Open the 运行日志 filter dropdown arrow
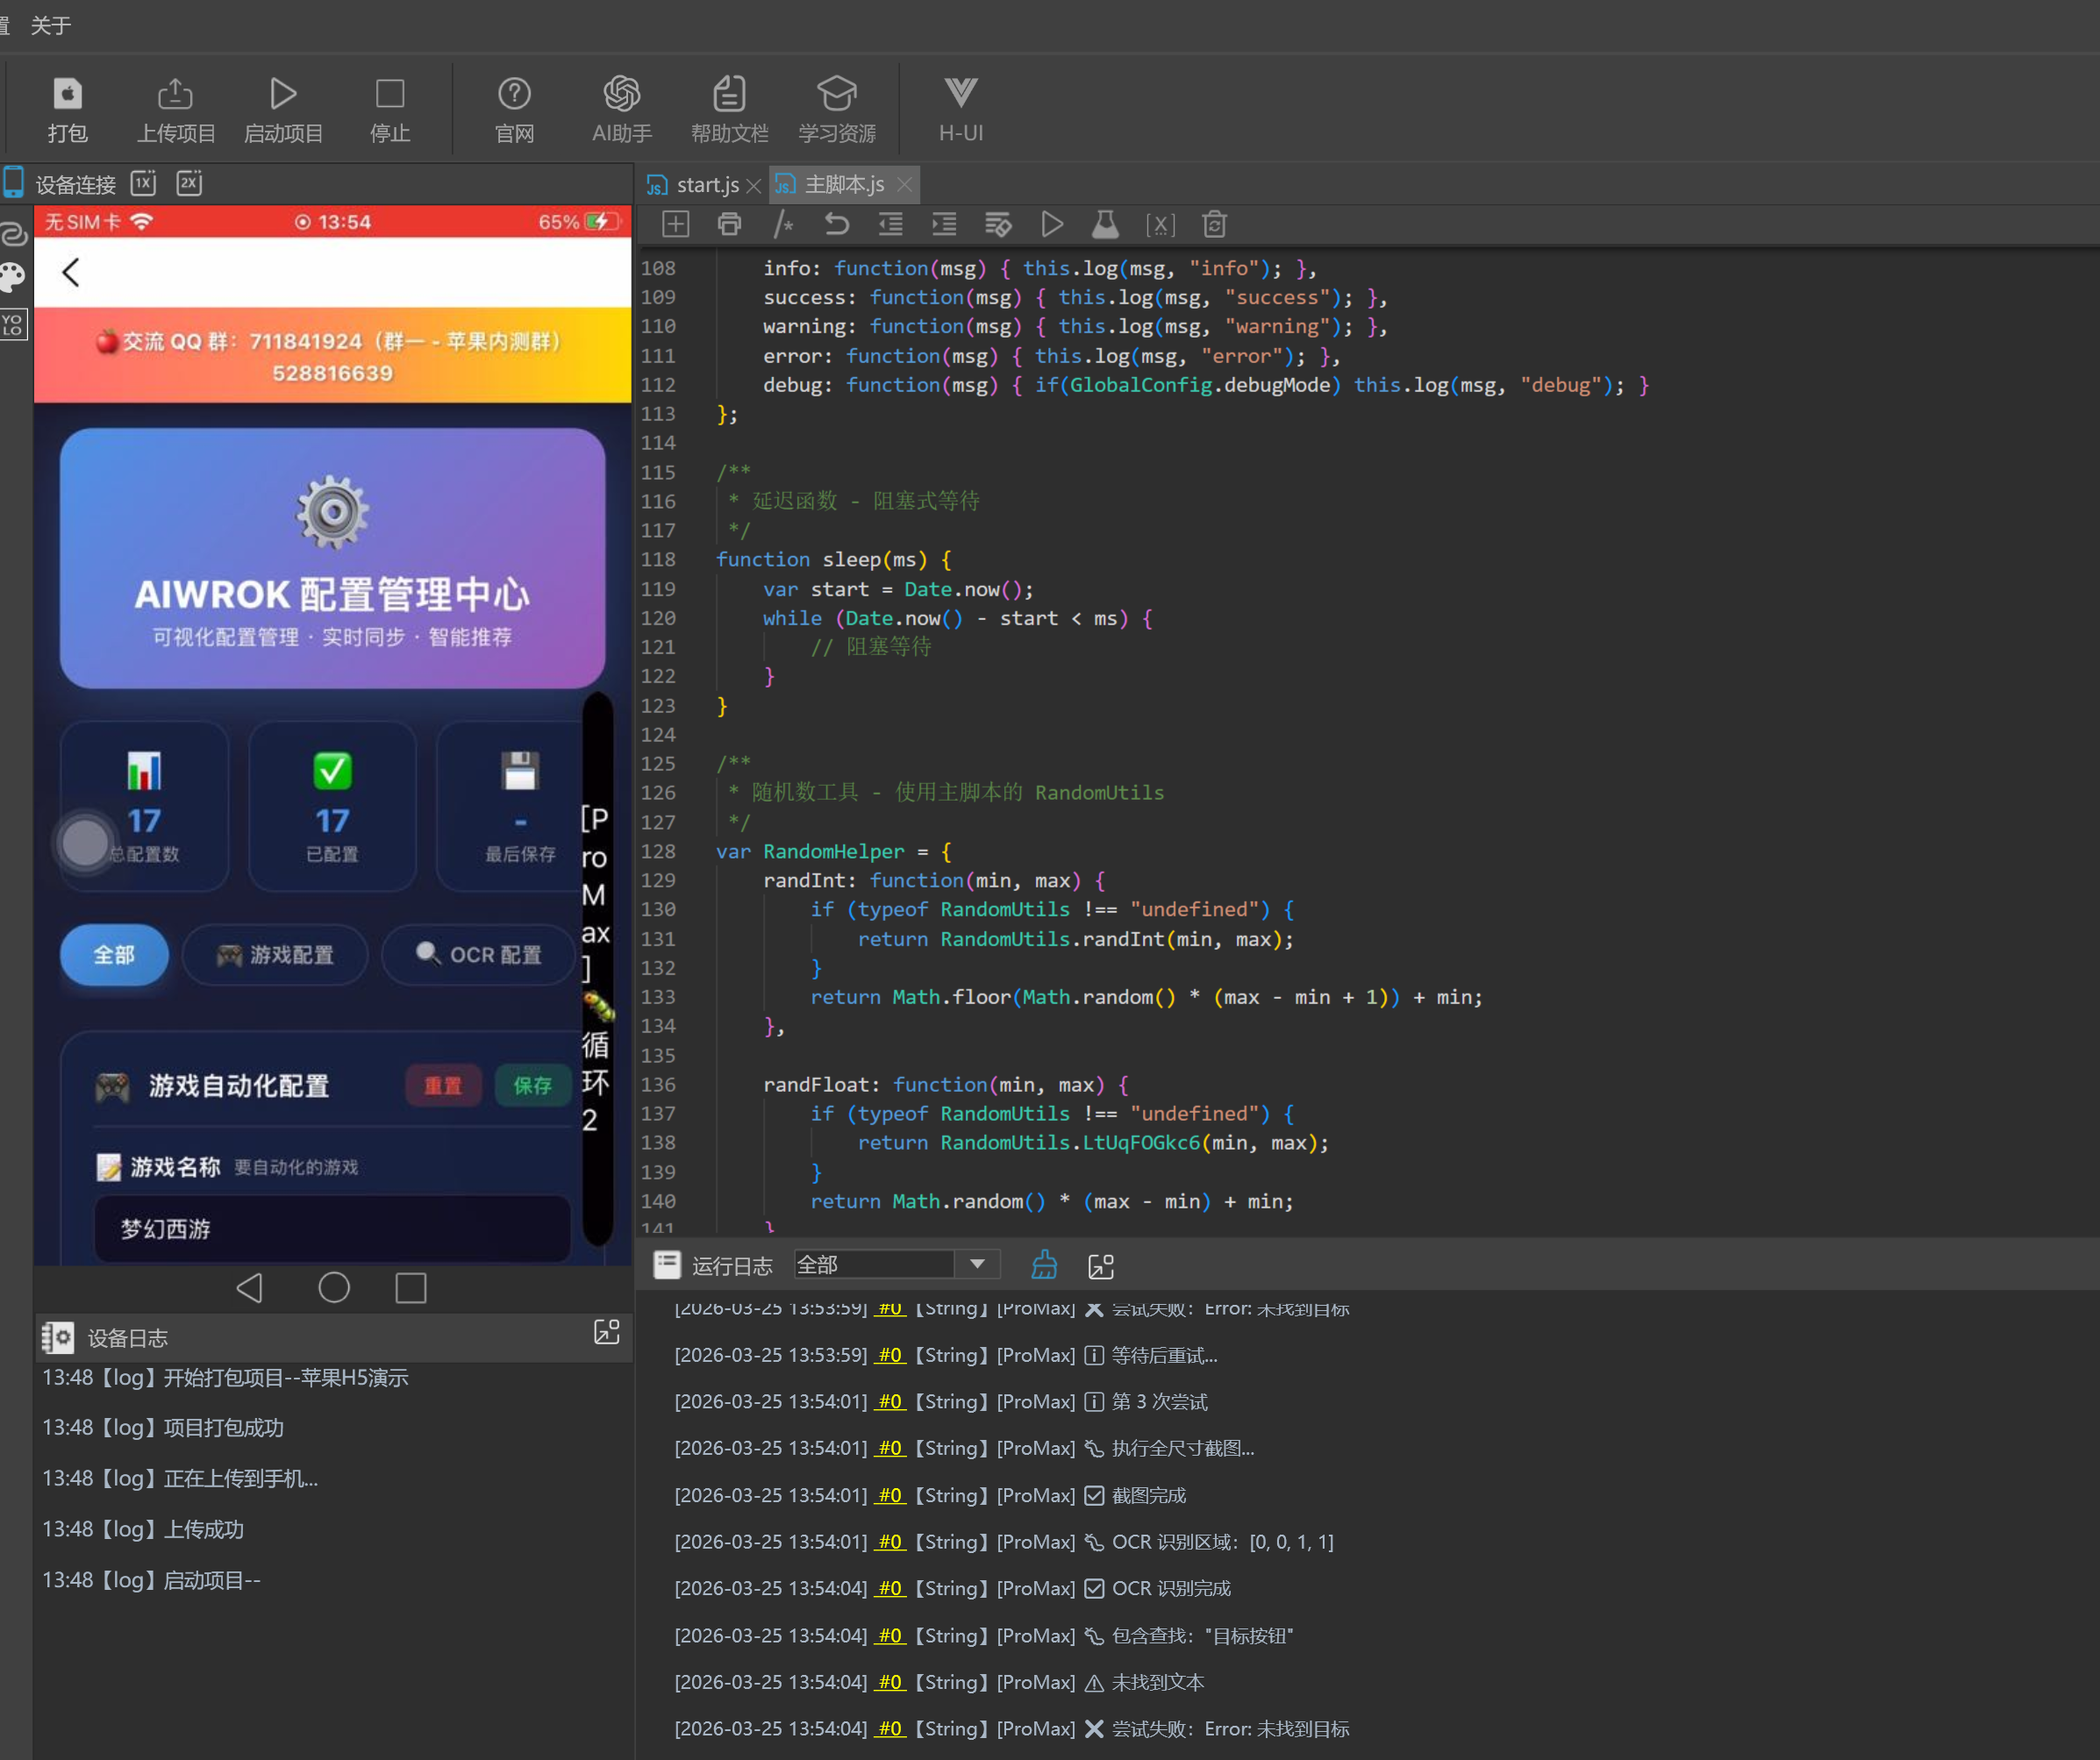The image size is (2100, 1760). (977, 1265)
